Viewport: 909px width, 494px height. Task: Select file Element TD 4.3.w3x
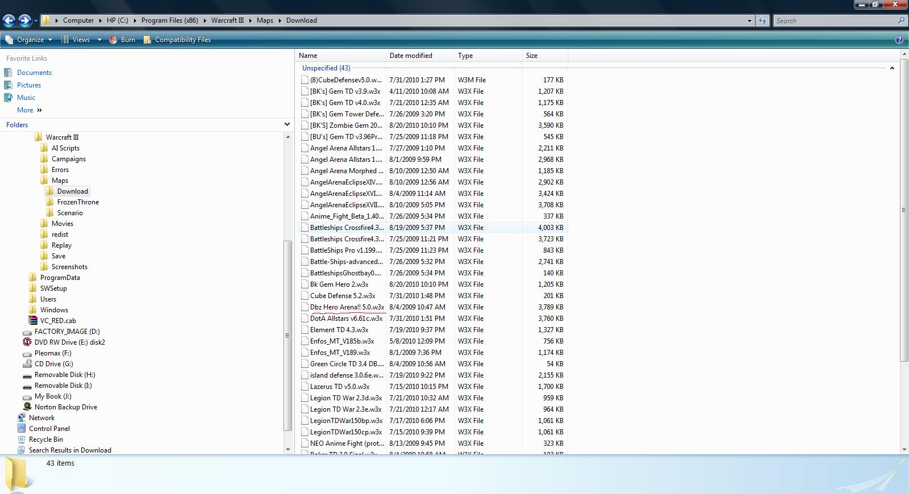[339, 330]
